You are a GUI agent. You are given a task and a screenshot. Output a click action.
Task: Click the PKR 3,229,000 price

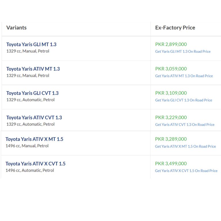(x=171, y=117)
